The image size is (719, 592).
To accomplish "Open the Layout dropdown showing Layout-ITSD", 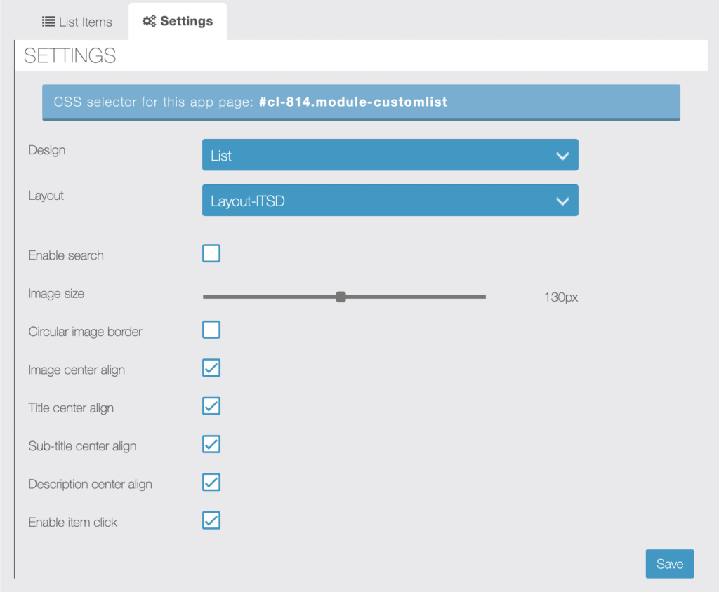I will (390, 200).
